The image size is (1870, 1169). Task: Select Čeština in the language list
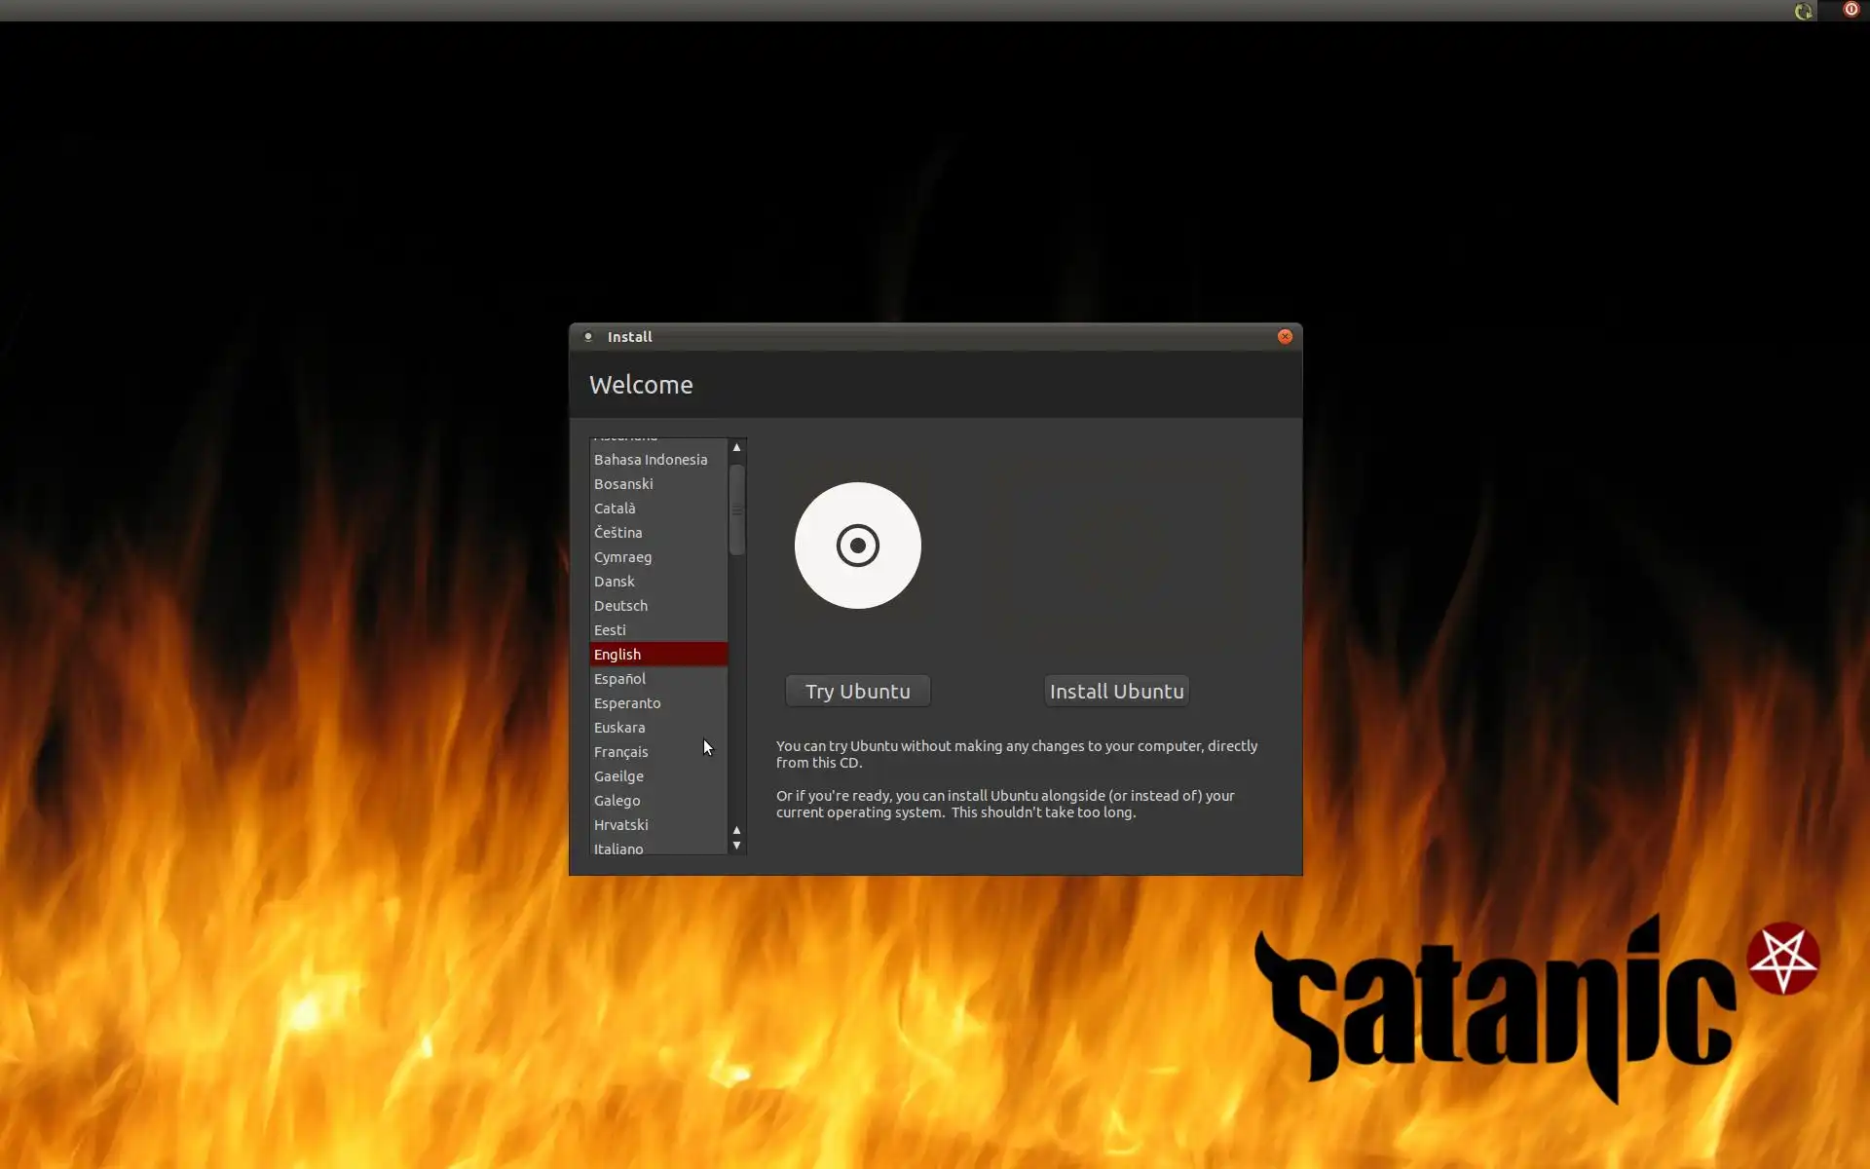pos(617,533)
